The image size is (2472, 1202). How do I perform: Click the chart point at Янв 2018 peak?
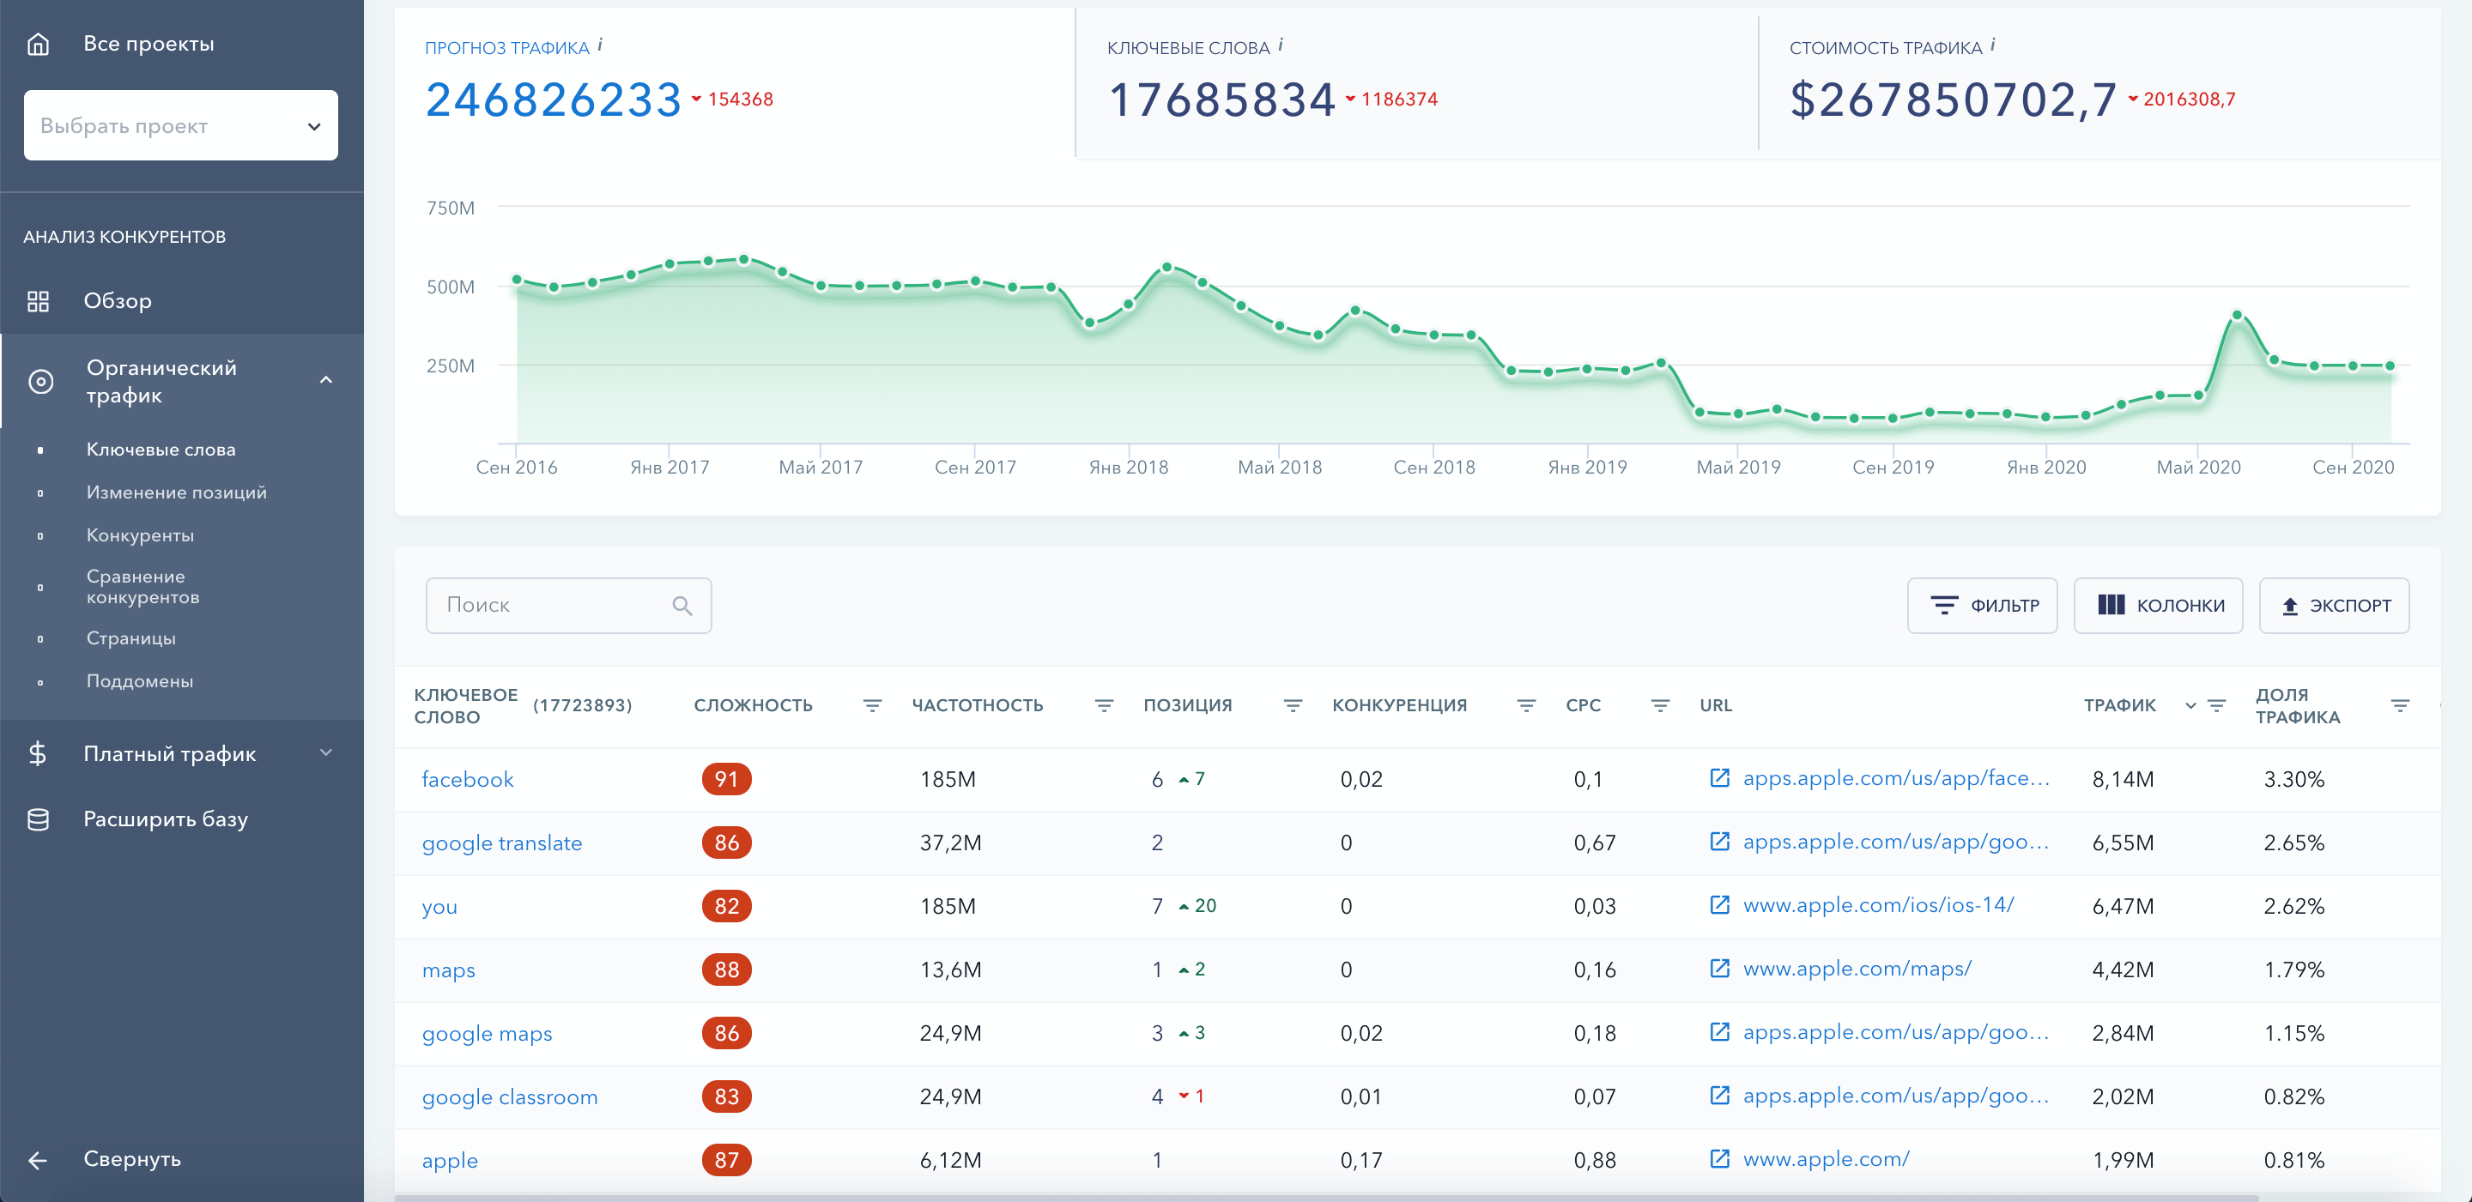coord(1166,267)
